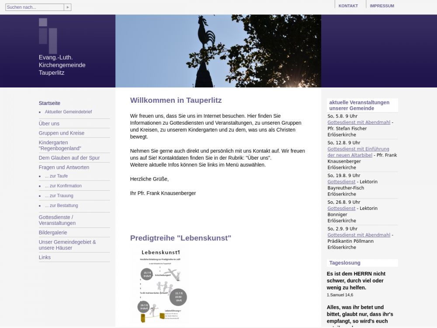437x328 pixels.
Task: Go to Startseite in sidebar
Action: tap(49, 103)
